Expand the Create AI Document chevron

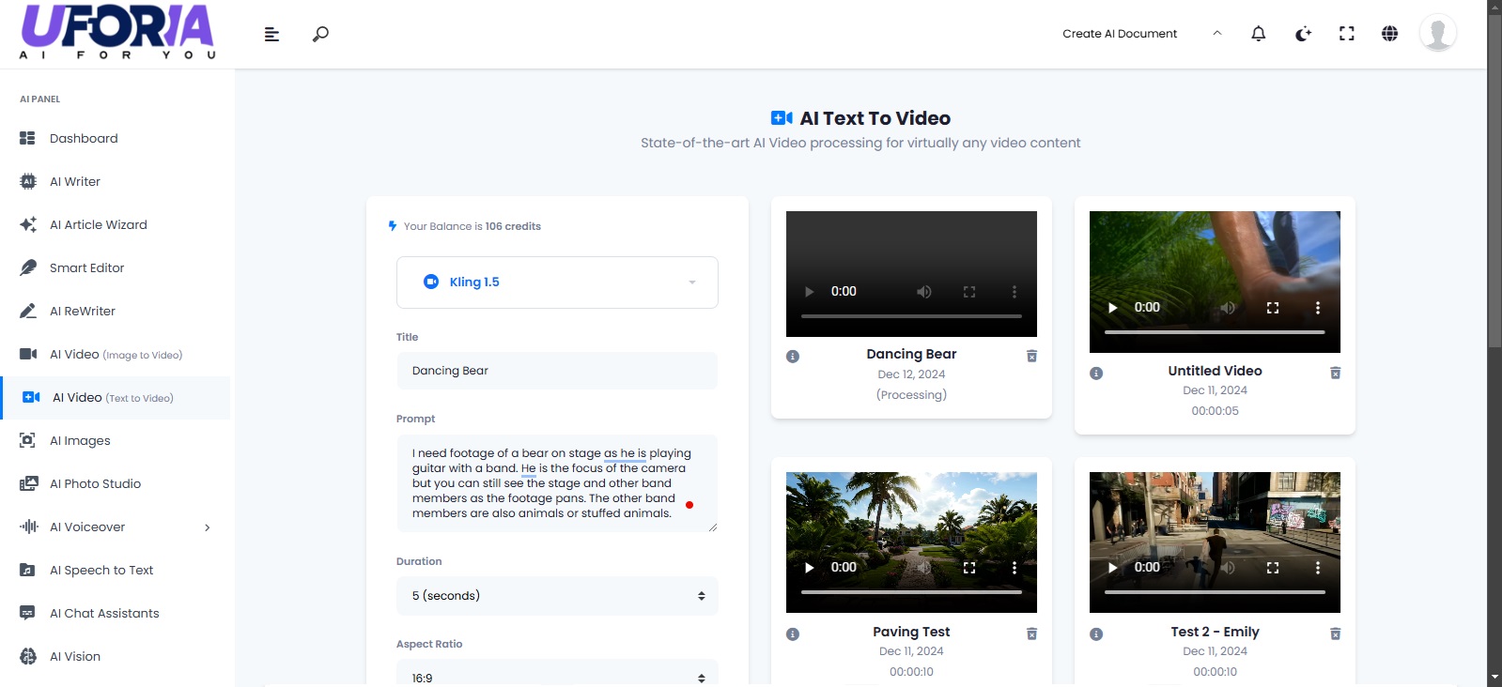[1217, 33]
